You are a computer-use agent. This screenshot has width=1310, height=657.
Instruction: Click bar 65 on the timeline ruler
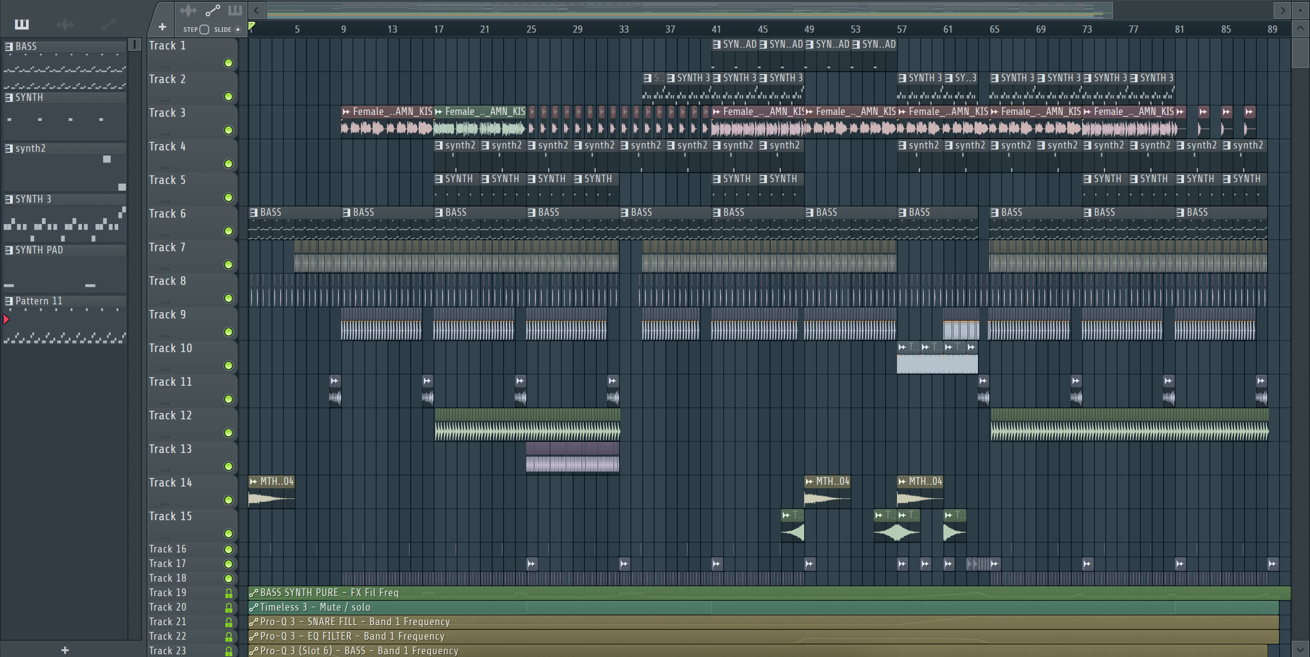(x=994, y=29)
